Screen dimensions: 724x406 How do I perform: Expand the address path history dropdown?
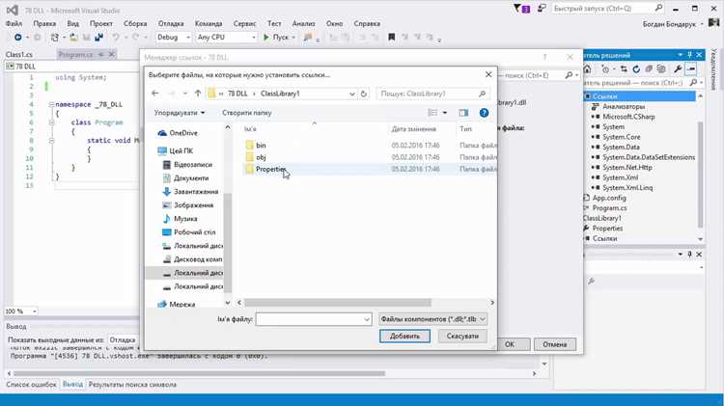click(x=351, y=94)
